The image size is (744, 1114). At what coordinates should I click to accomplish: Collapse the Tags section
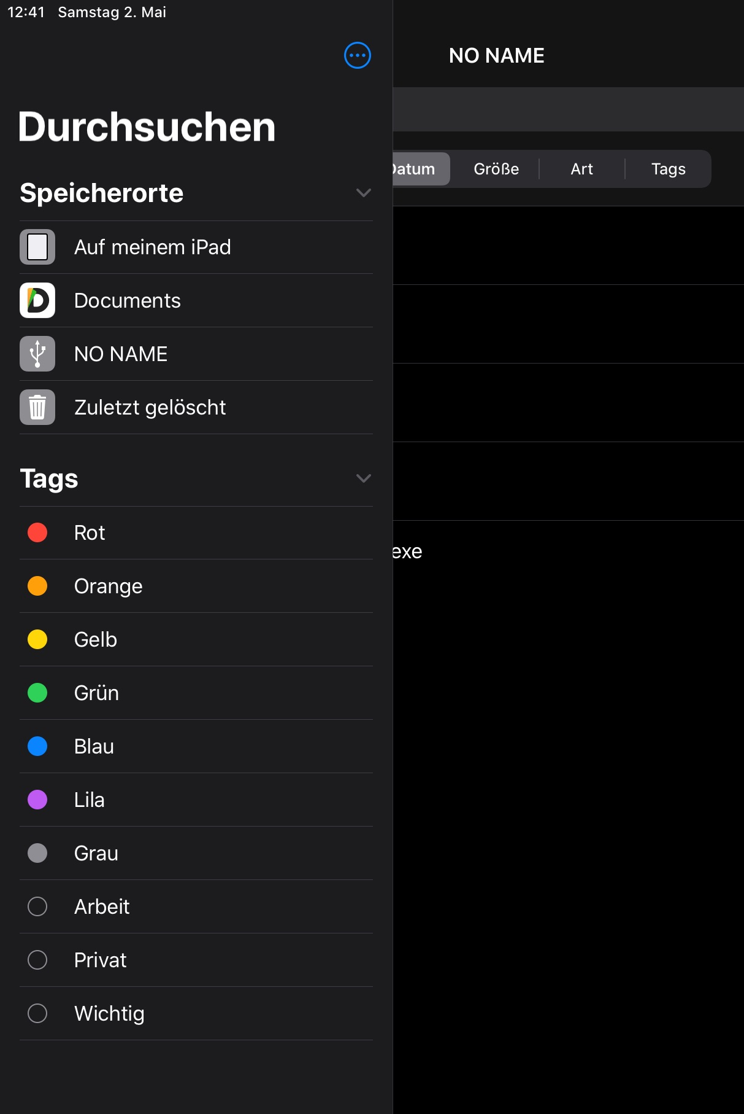pyautogui.click(x=363, y=478)
